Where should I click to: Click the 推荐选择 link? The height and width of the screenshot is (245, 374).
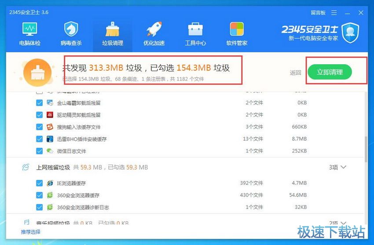pos(30,232)
